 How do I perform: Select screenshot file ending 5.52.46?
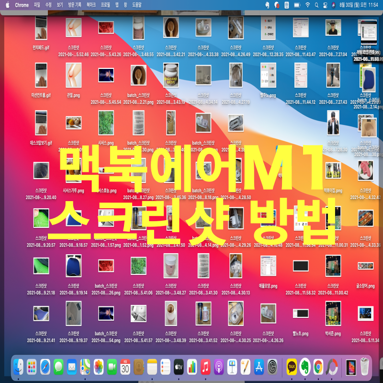pyautogui.click(x=74, y=28)
